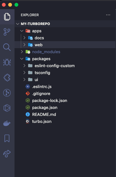
Task: Select the eslint-config-custom label
Action: (55, 66)
